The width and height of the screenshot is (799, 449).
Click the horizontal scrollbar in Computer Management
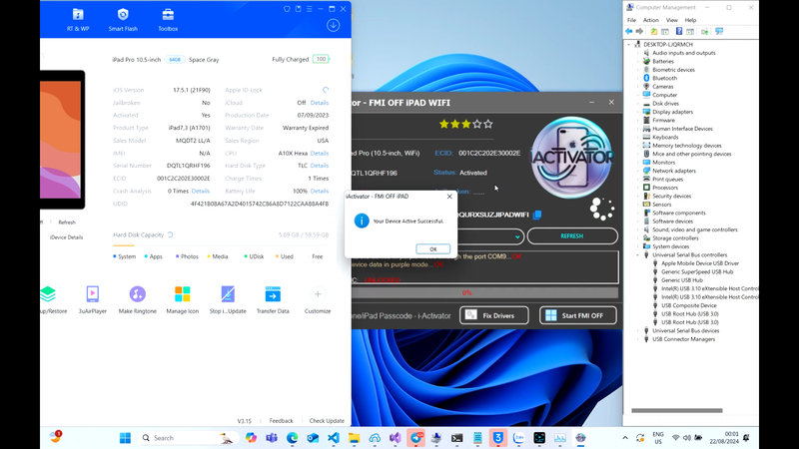pos(677,410)
